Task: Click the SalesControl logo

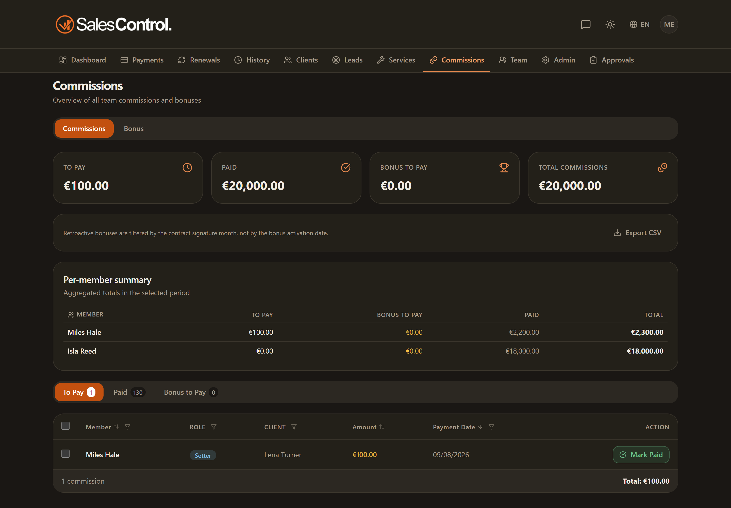Action: [x=113, y=24]
